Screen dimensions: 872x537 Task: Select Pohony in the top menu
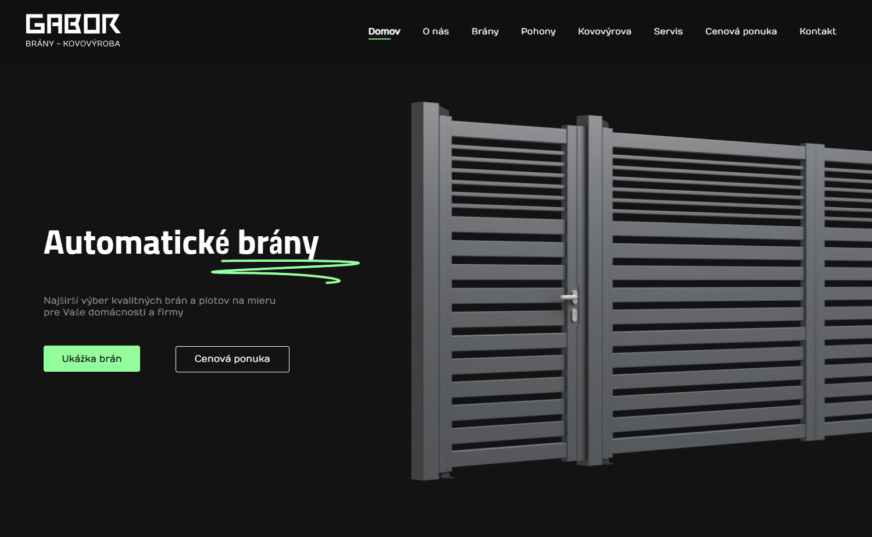coord(538,31)
